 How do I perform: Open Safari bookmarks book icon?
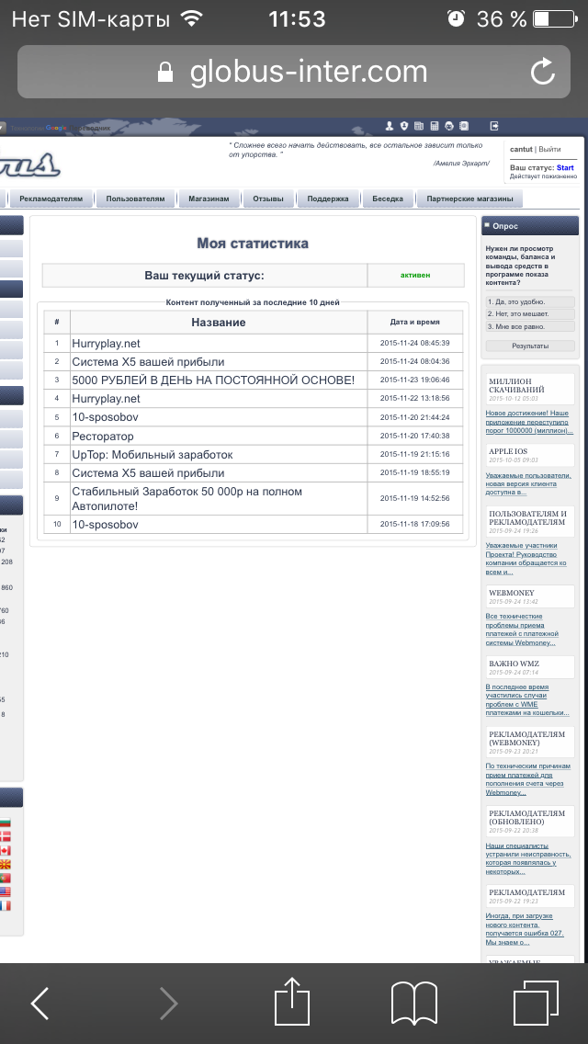point(414,1003)
